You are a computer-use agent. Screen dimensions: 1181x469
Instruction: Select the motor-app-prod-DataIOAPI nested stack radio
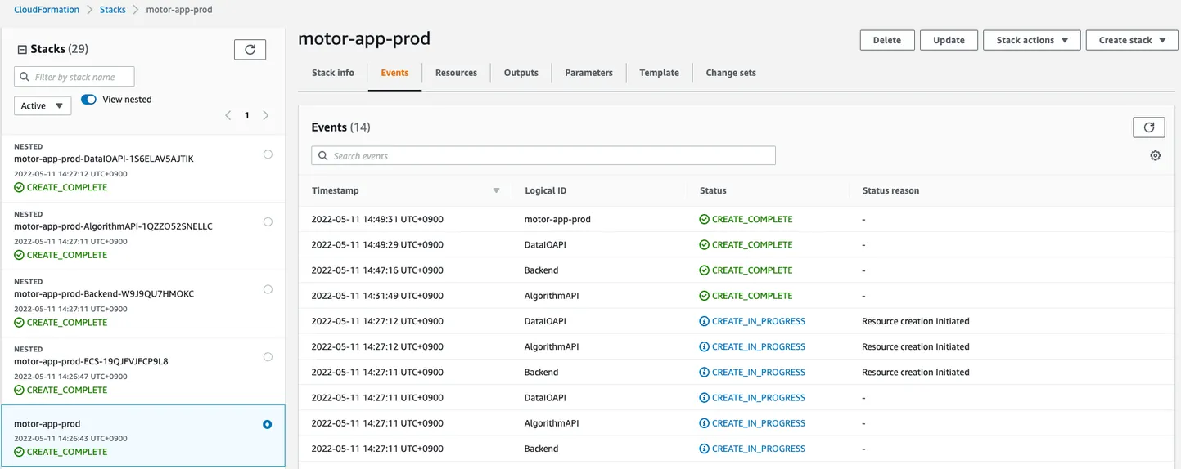click(268, 154)
